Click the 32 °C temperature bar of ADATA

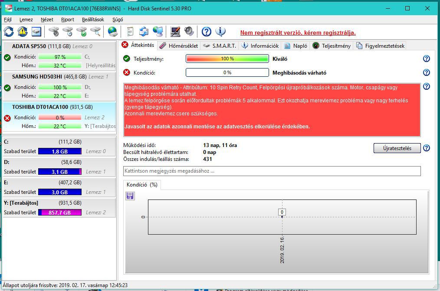60,65
